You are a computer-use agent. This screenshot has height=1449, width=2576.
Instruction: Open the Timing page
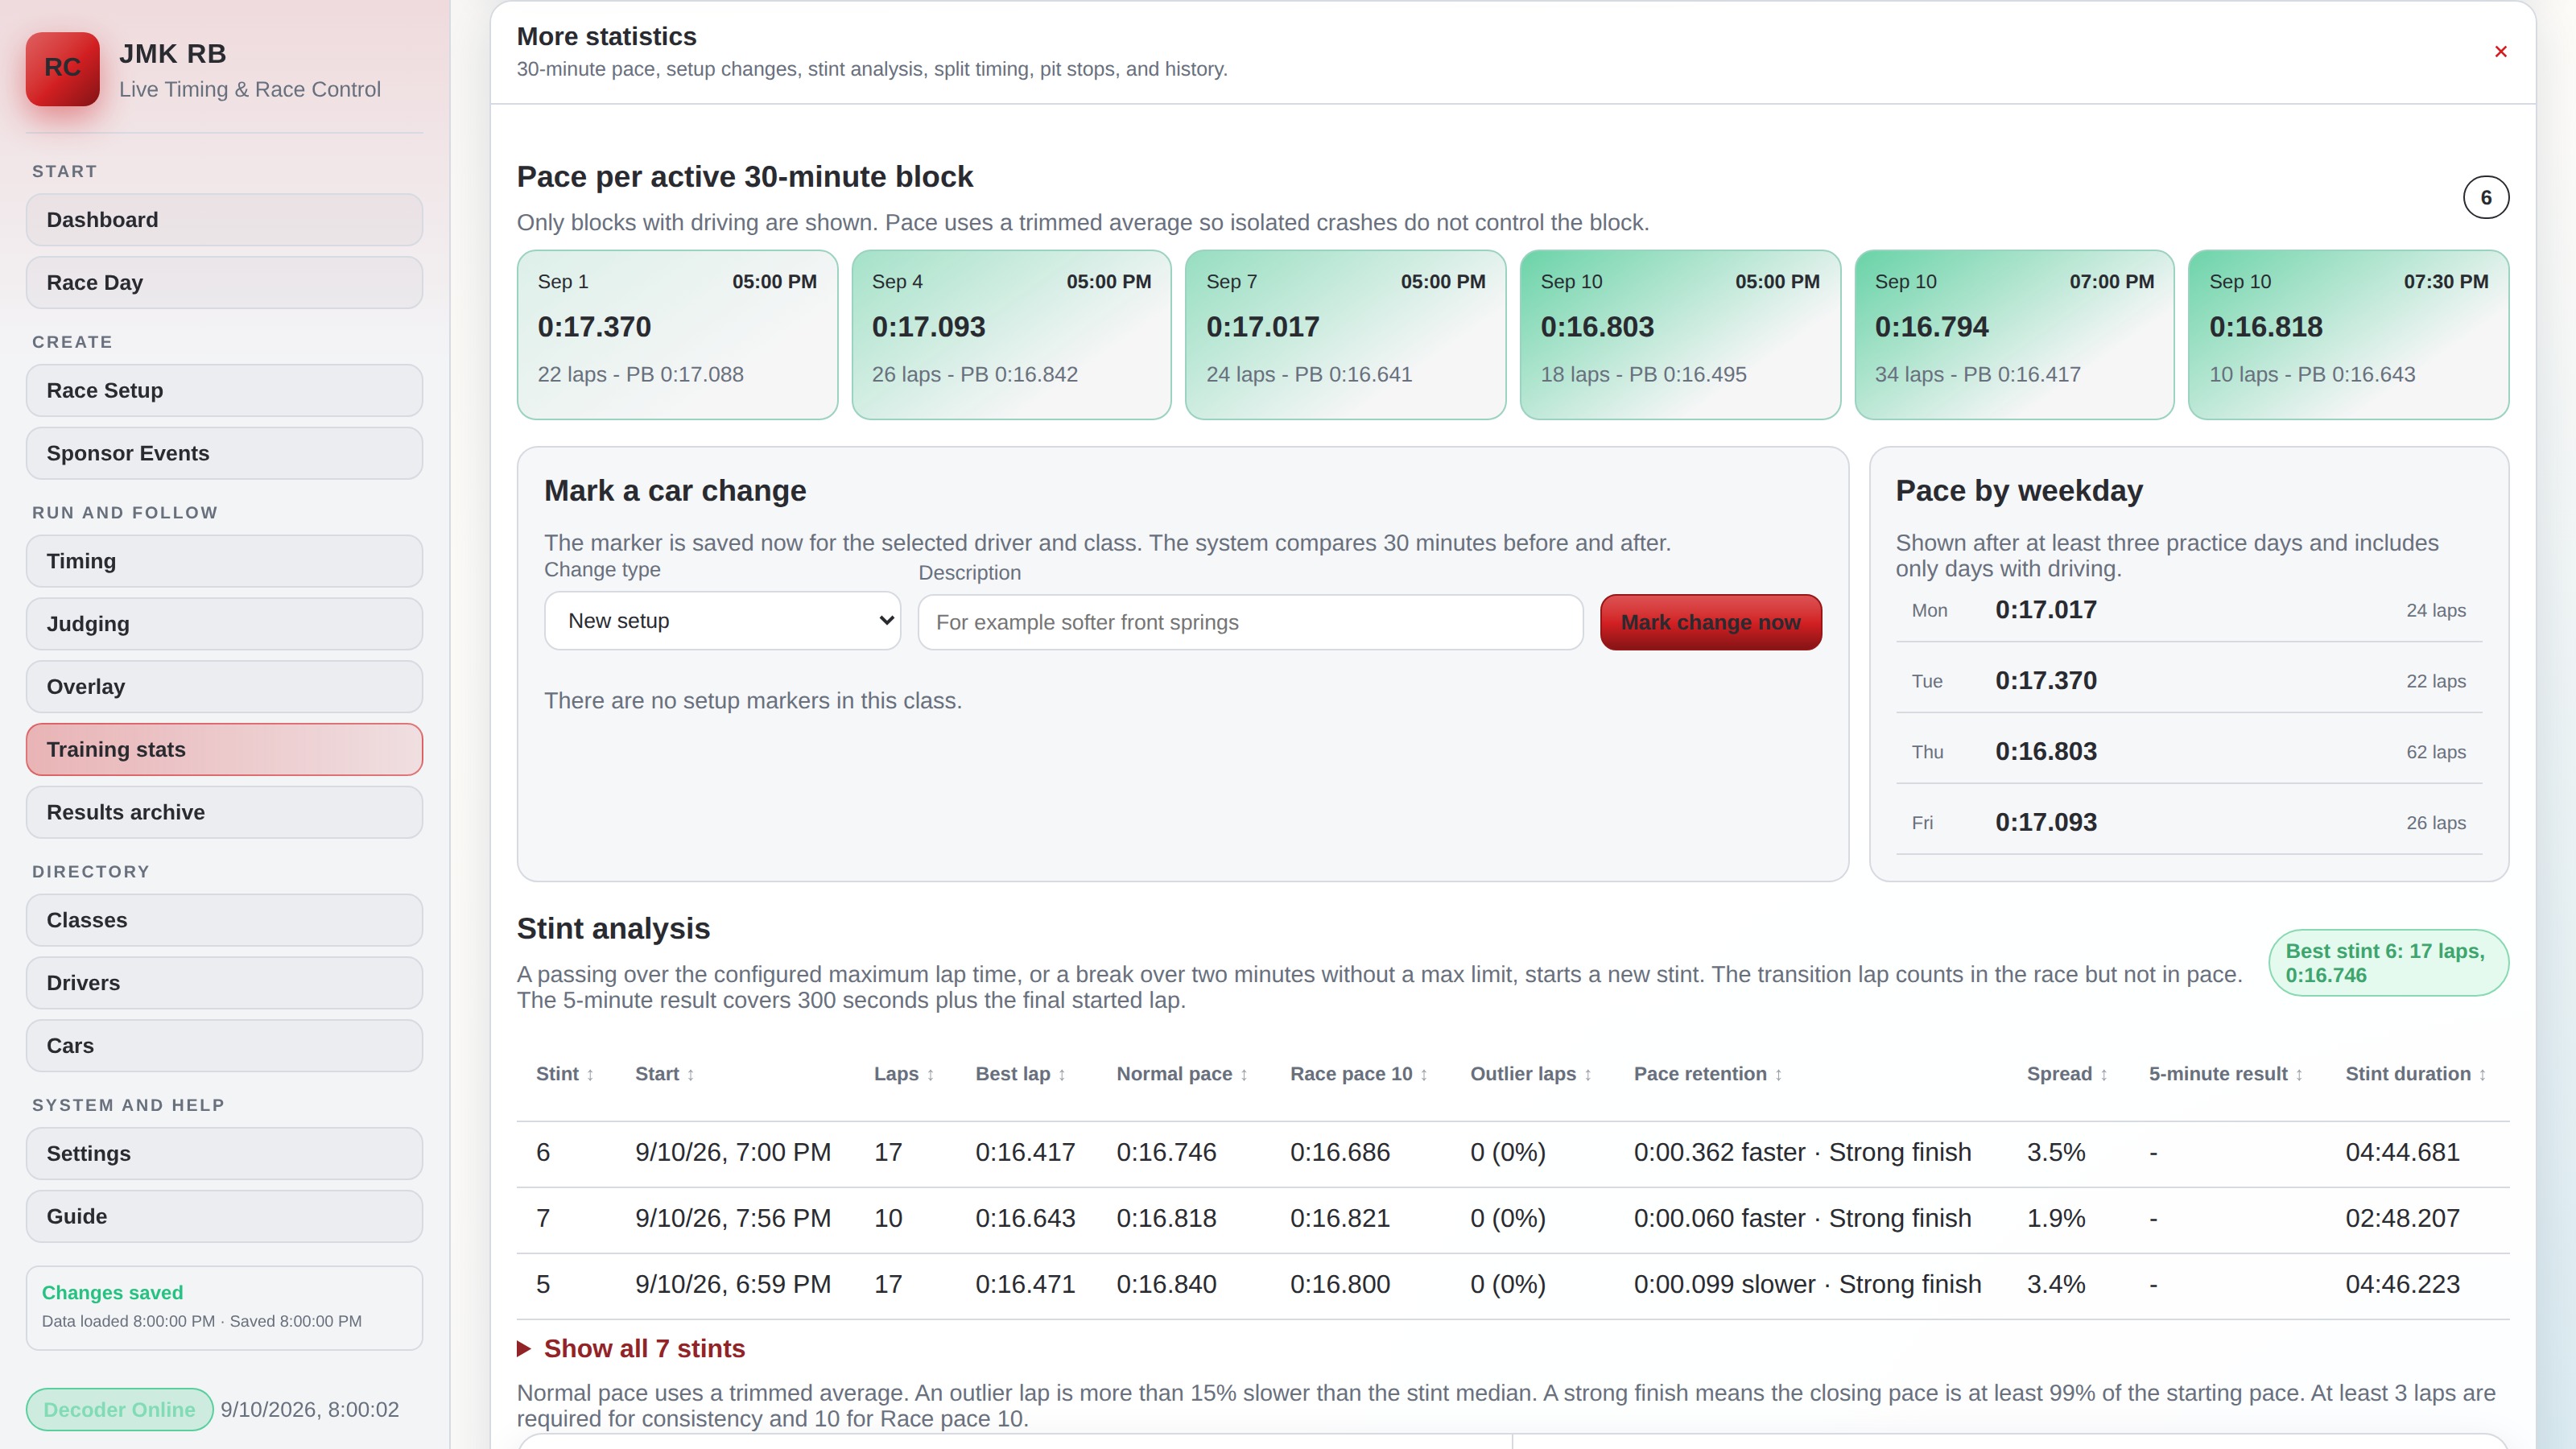(x=224, y=561)
